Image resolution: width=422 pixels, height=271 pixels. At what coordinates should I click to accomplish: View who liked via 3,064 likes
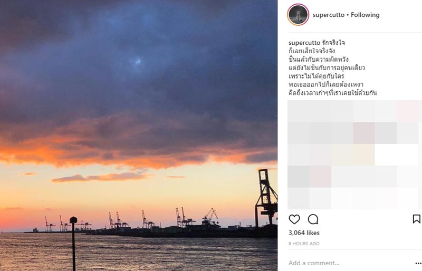pyautogui.click(x=304, y=233)
